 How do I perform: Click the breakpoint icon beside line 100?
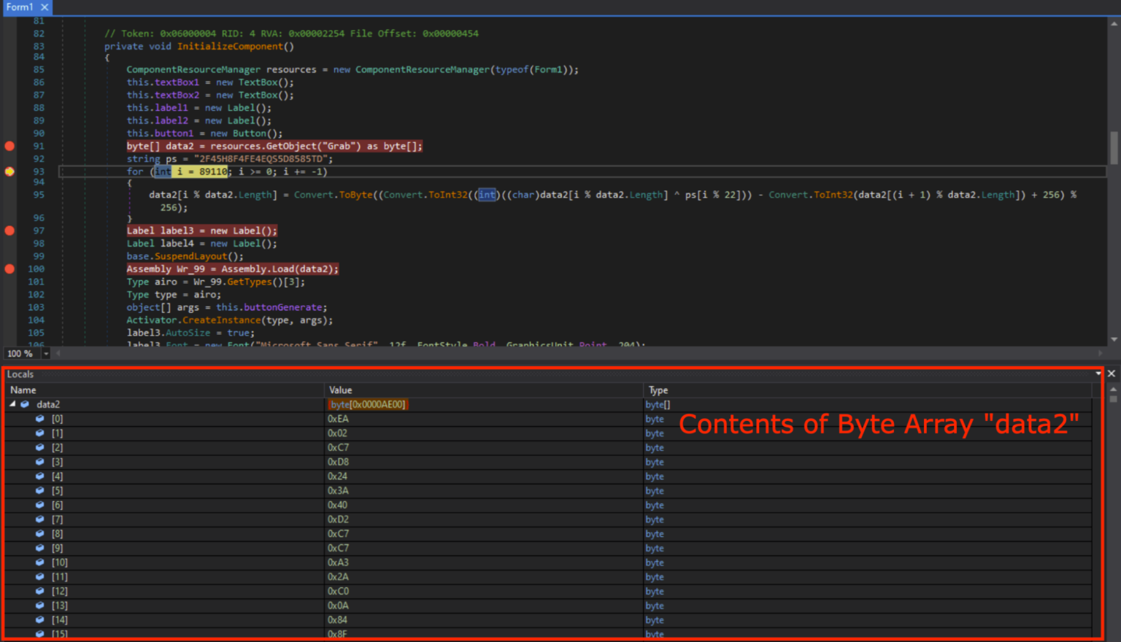pyautogui.click(x=9, y=268)
